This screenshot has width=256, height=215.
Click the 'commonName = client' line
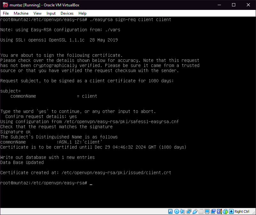tap(54, 96)
